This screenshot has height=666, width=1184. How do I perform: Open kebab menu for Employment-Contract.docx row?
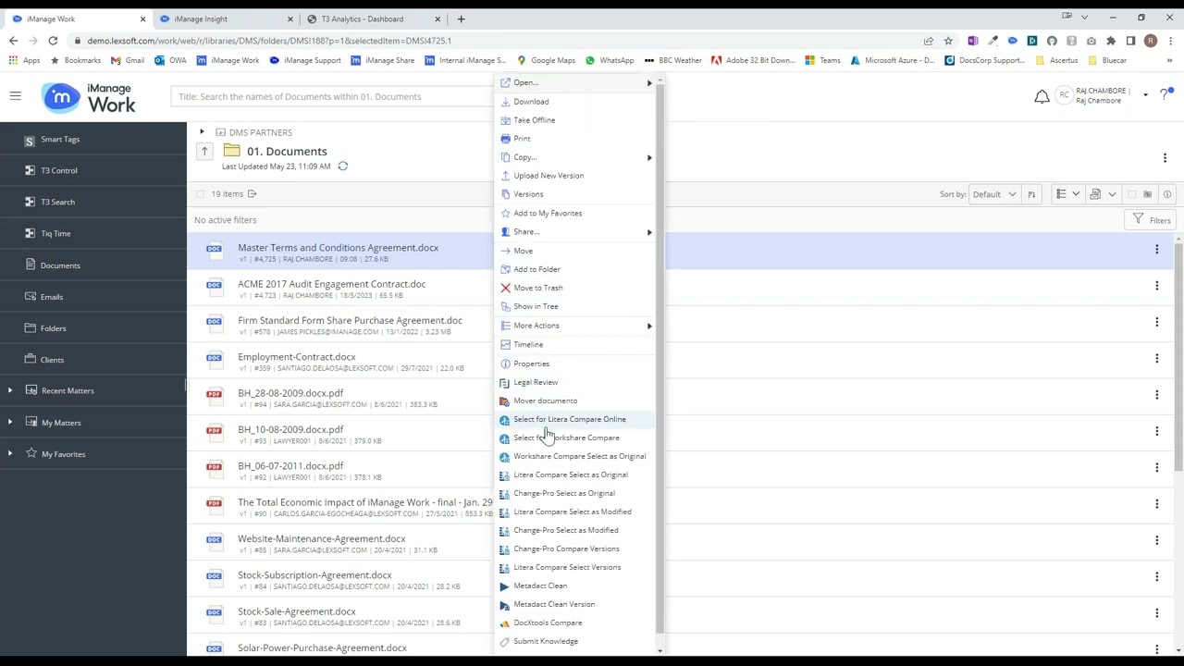point(1156,359)
